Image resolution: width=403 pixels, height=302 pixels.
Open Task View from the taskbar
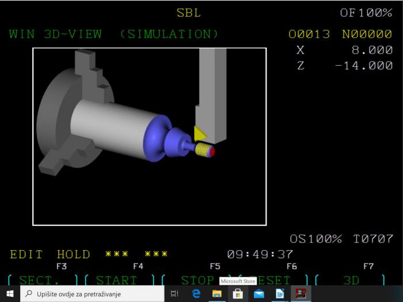(175, 293)
